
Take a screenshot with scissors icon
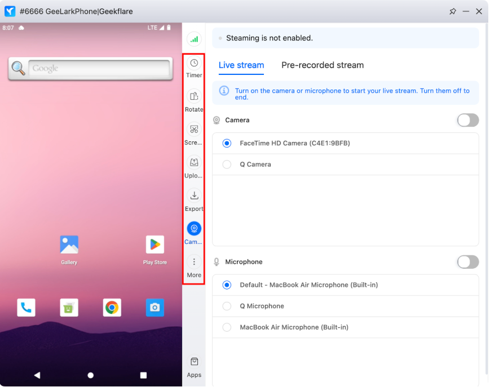coord(194,130)
